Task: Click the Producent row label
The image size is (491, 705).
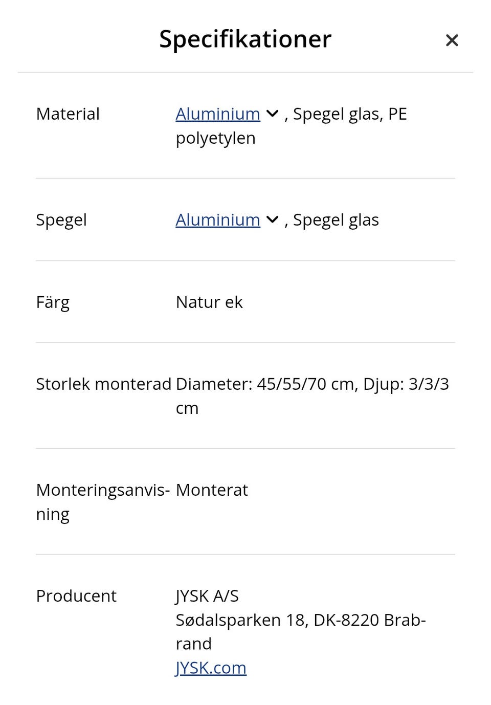Action: (x=76, y=596)
